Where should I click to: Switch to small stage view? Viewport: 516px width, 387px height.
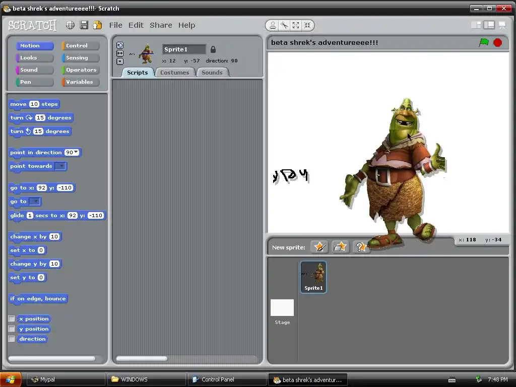[476, 25]
